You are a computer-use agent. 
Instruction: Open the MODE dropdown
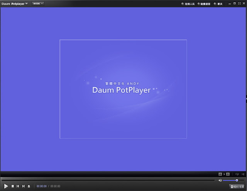point(38,3)
